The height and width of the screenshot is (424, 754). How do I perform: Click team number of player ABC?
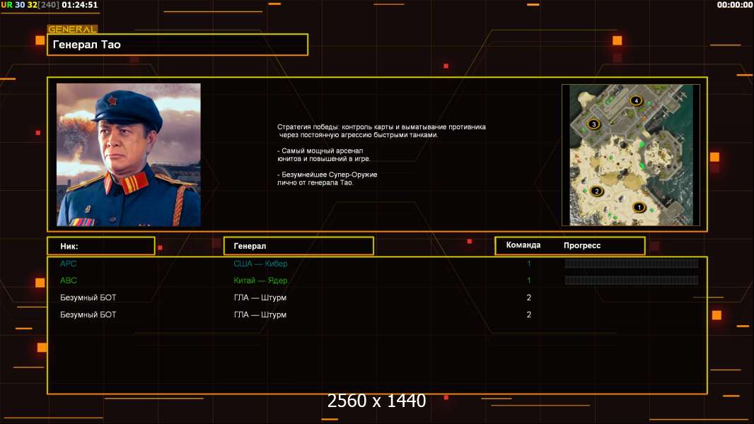pos(528,281)
